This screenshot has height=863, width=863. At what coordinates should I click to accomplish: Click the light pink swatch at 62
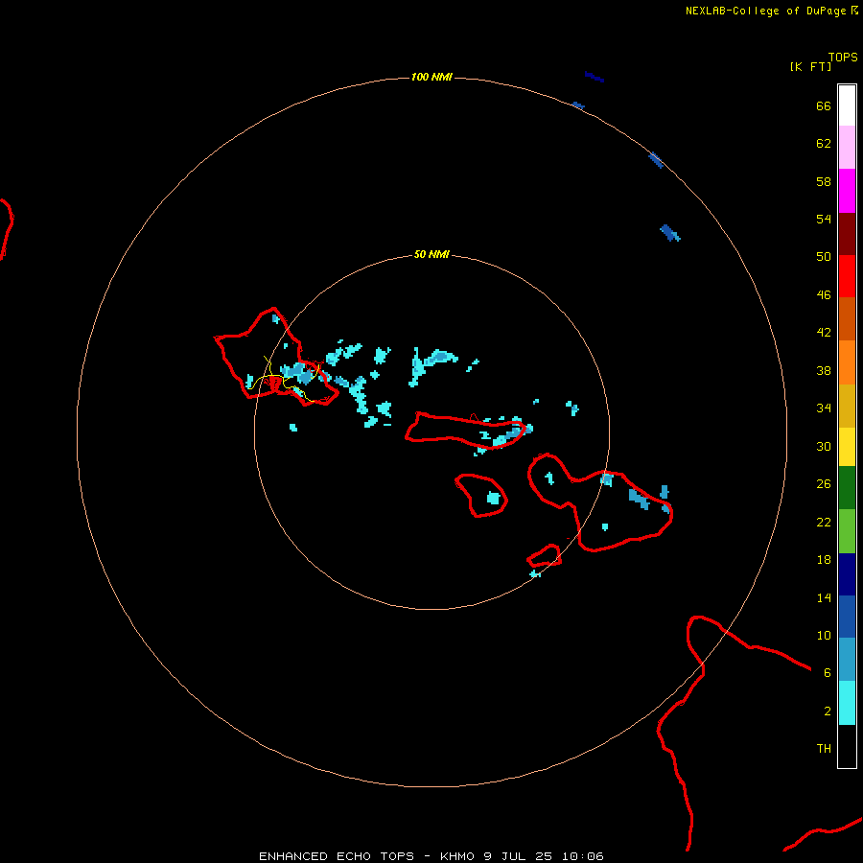(x=847, y=148)
